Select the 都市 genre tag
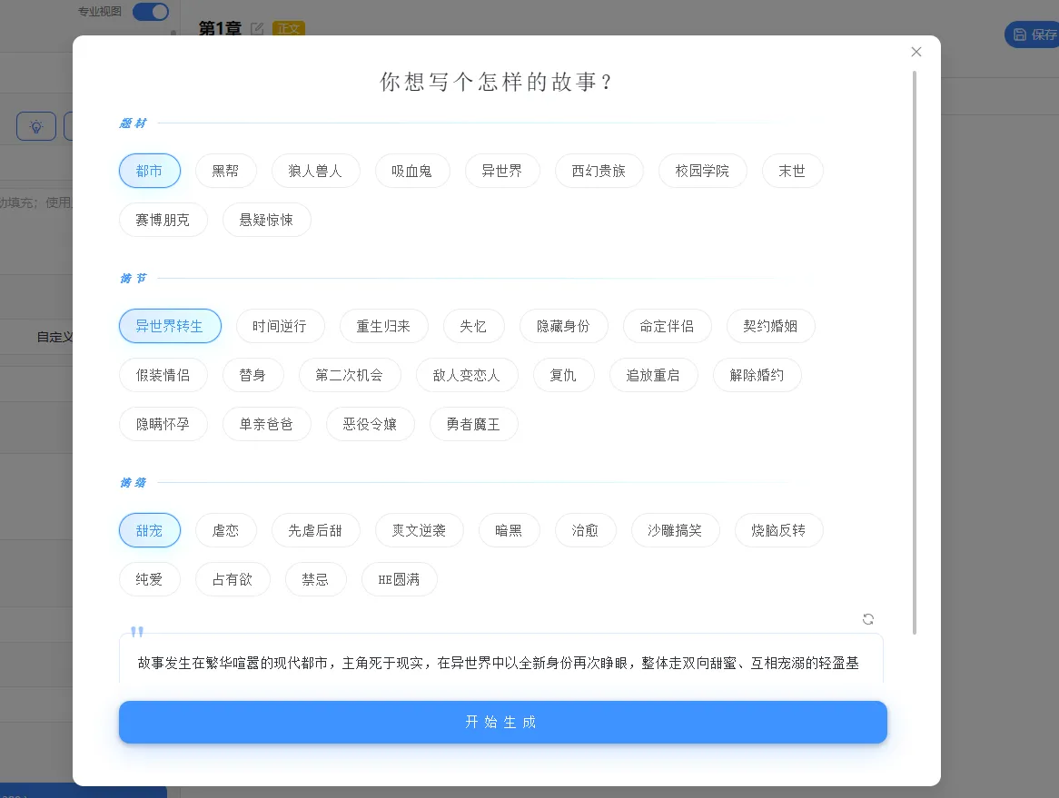This screenshot has width=1059, height=798. pyautogui.click(x=149, y=171)
